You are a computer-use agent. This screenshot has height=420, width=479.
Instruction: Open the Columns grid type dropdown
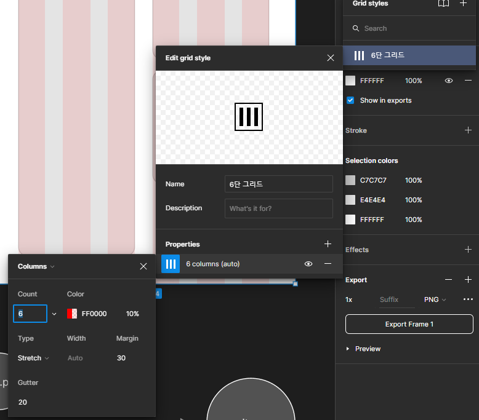pos(36,266)
